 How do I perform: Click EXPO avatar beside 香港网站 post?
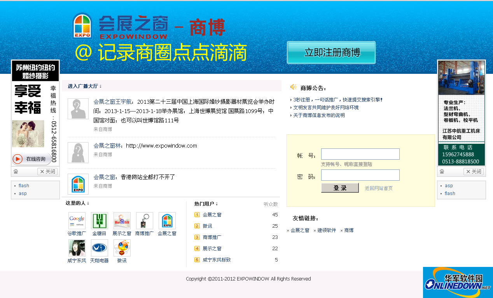[x=78, y=184]
